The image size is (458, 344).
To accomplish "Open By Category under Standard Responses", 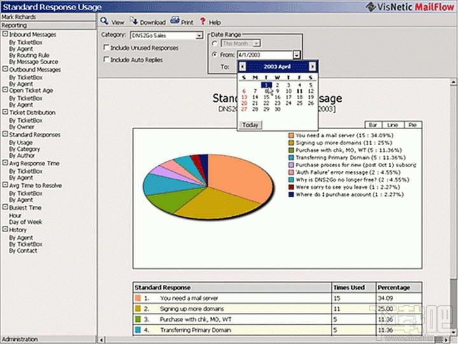I will [x=25, y=149].
